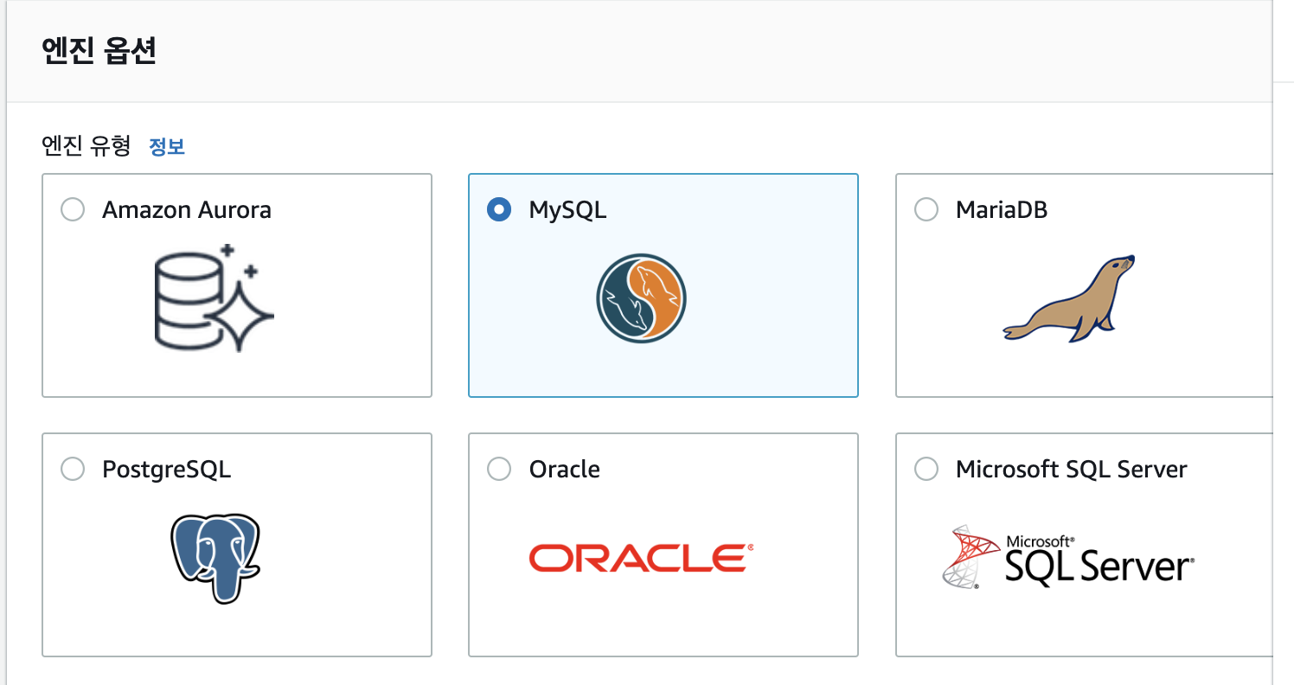The width and height of the screenshot is (1294, 685).
Task: Click the Microsoft SQL Server logo
Action: tap(1068, 558)
